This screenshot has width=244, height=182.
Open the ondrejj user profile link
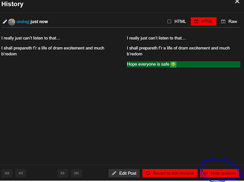[23, 22]
